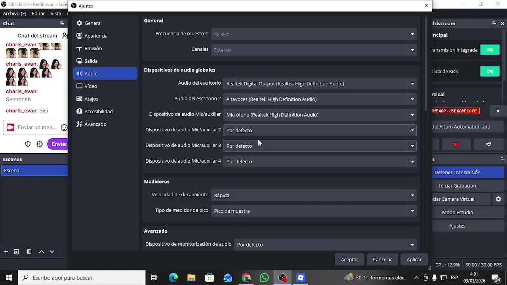Add a new scene with plus icon

point(6,252)
